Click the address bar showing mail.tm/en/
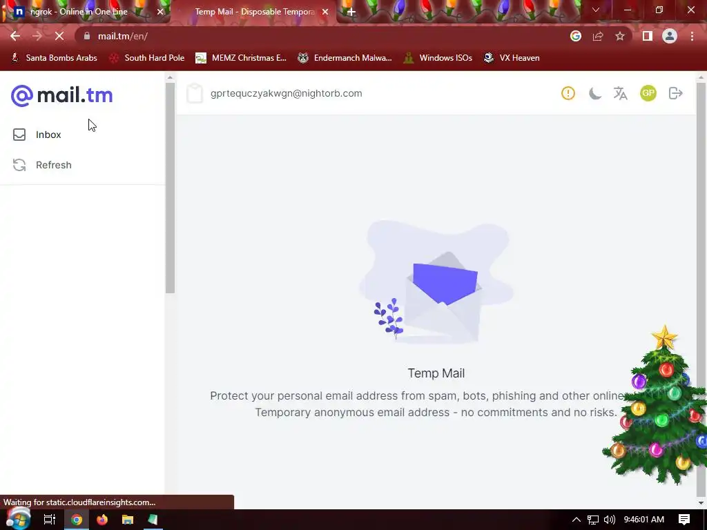This screenshot has height=530, width=707. click(325, 36)
